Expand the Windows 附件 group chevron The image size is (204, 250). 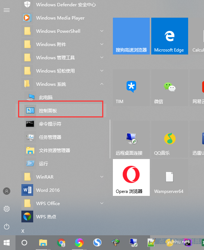[102, 44]
